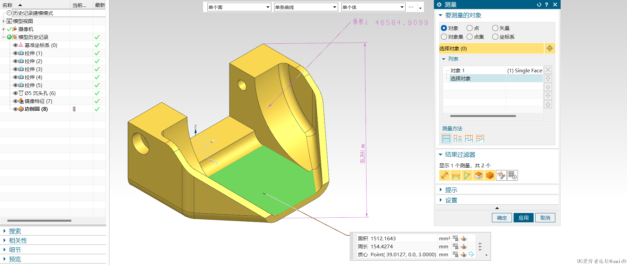This screenshot has width=627, height=265.
Task: Expand the 搜索 panel
Action: [x=4, y=231]
